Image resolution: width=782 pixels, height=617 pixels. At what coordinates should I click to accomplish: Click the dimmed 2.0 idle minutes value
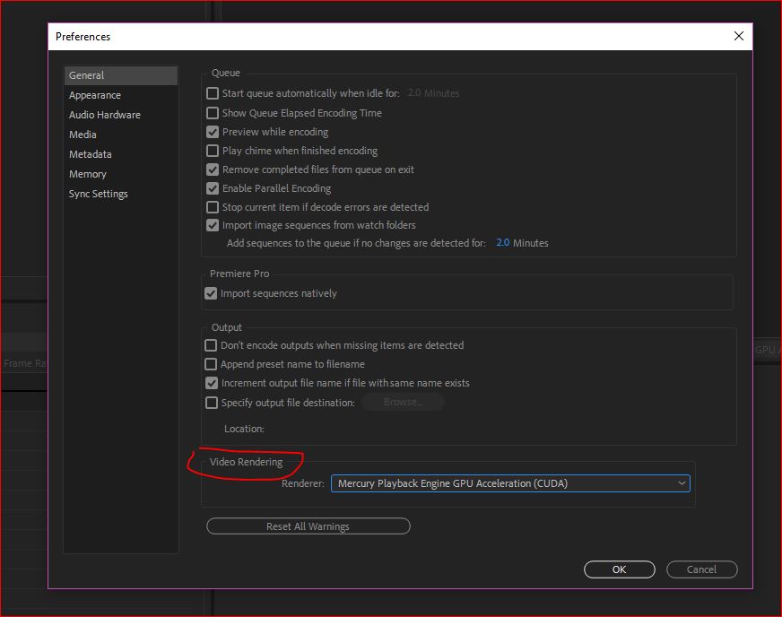click(414, 93)
